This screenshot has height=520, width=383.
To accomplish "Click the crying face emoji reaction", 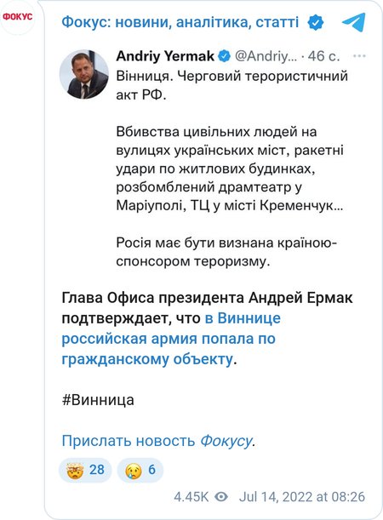I will tap(134, 470).
